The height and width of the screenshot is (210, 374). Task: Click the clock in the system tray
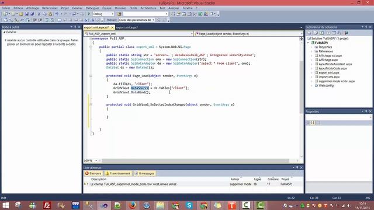click(362, 205)
